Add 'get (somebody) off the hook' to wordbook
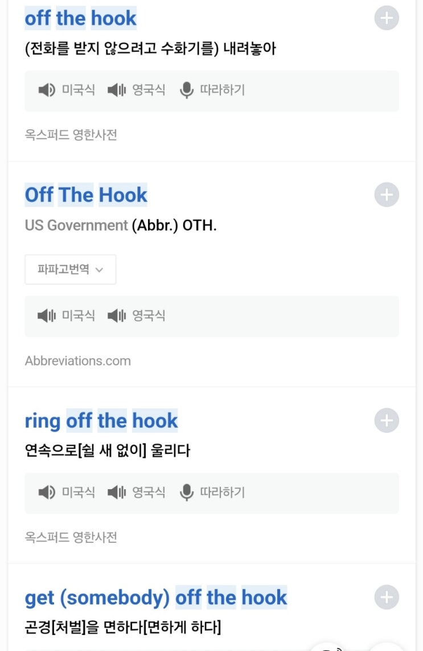Image resolution: width=423 pixels, height=651 pixels. click(x=387, y=597)
